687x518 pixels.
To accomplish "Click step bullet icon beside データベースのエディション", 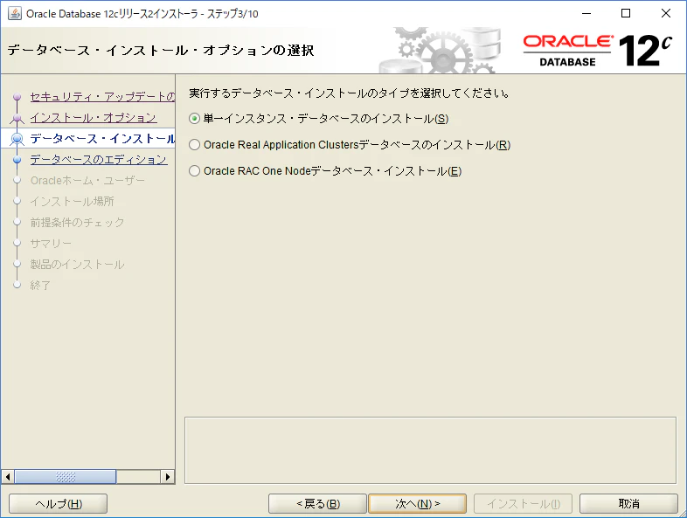I will pos(17,160).
